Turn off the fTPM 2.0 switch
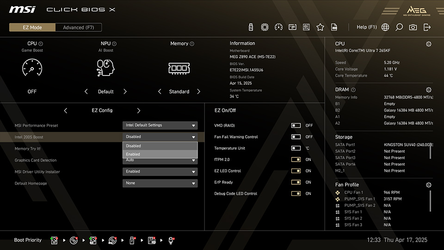The image size is (444, 250). pyautogui.click(x=296, y=160)
